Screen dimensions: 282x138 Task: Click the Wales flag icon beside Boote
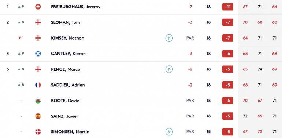pos(38,101)
